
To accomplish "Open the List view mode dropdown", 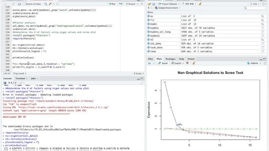I will (x=254, y=4).
